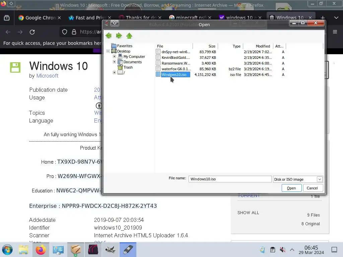Click the muted volume tray icon

(x=283, y=249)
